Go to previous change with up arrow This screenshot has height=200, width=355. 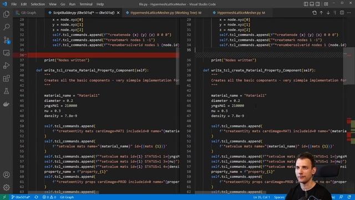[x=321, y=13]
